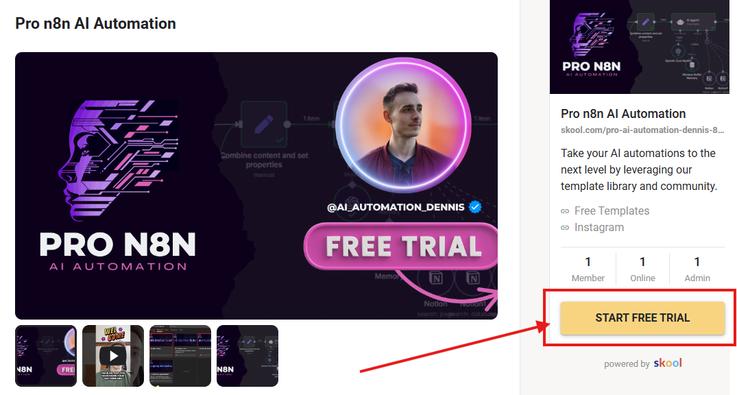
Task: Select the workflow screenshot thumbnail
Action: 180,356
